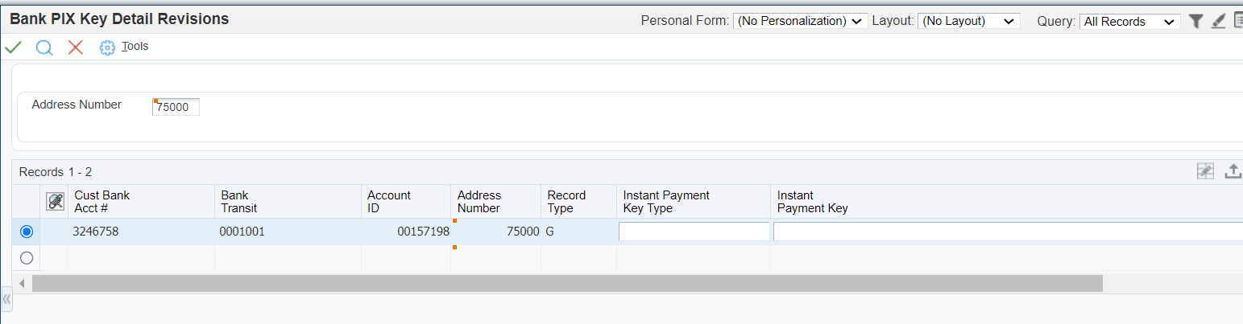Expand the Query All Records dropdown
Image resolution: width=1243 pixels, height=324 pixels.
[1129, 22]
